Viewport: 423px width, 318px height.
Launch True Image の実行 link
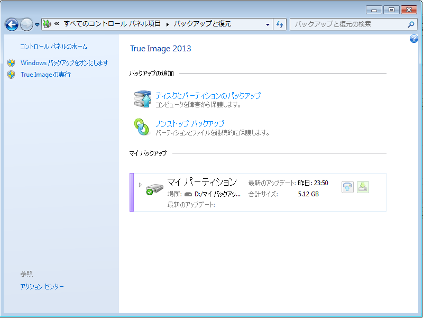[46, 75]
